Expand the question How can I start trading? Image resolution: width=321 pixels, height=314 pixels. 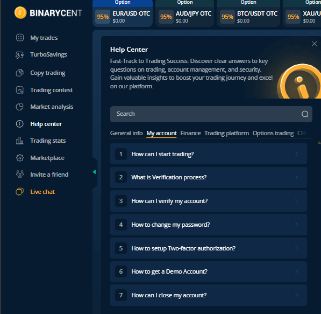(209, 154)
